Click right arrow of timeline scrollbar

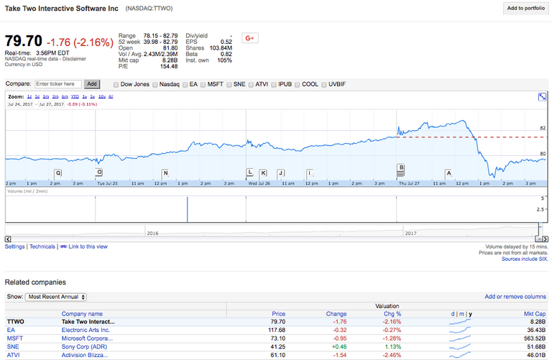pos(546,239)
